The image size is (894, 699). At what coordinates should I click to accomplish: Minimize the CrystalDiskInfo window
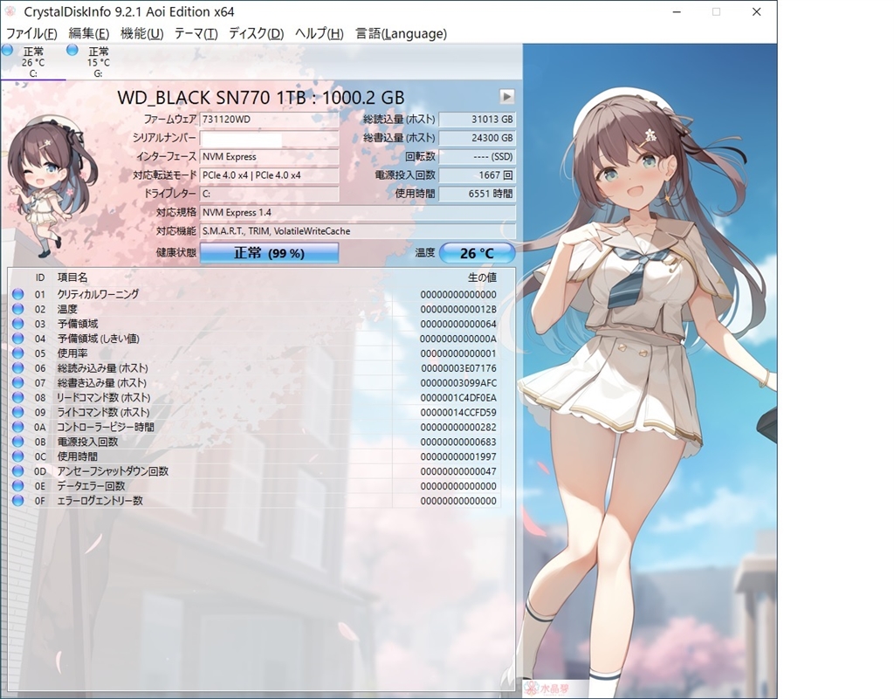tap(677, 11)
